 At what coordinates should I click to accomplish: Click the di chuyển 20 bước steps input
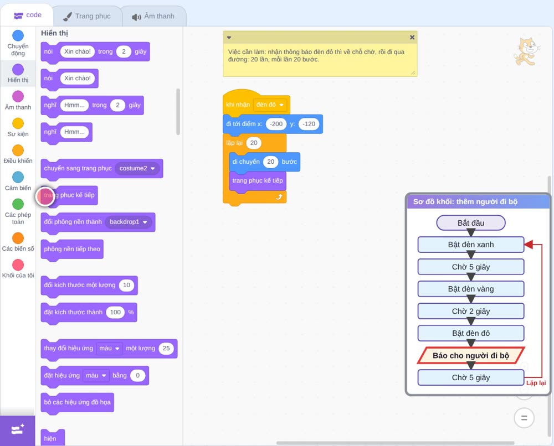271,162
